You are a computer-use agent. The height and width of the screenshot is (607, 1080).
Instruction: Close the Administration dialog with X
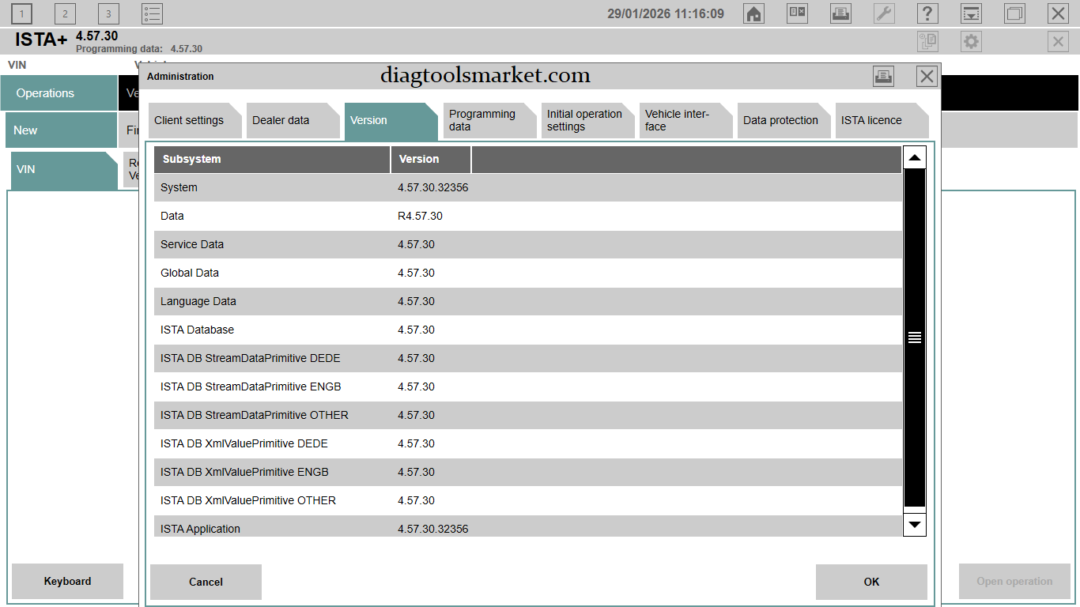point(927,76)
